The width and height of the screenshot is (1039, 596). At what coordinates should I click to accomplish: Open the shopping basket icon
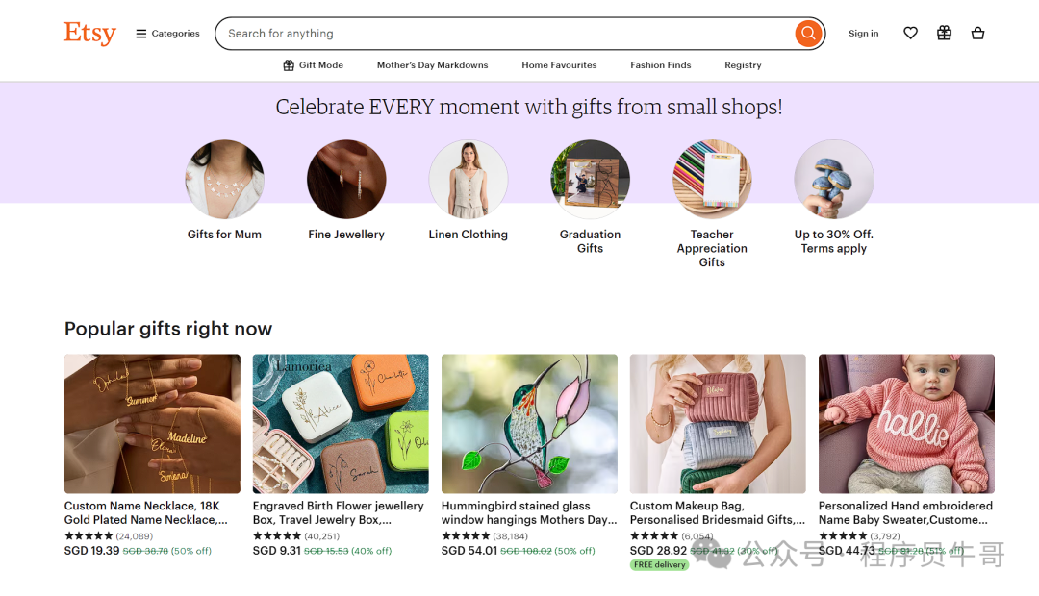click(x=977, y=34)
